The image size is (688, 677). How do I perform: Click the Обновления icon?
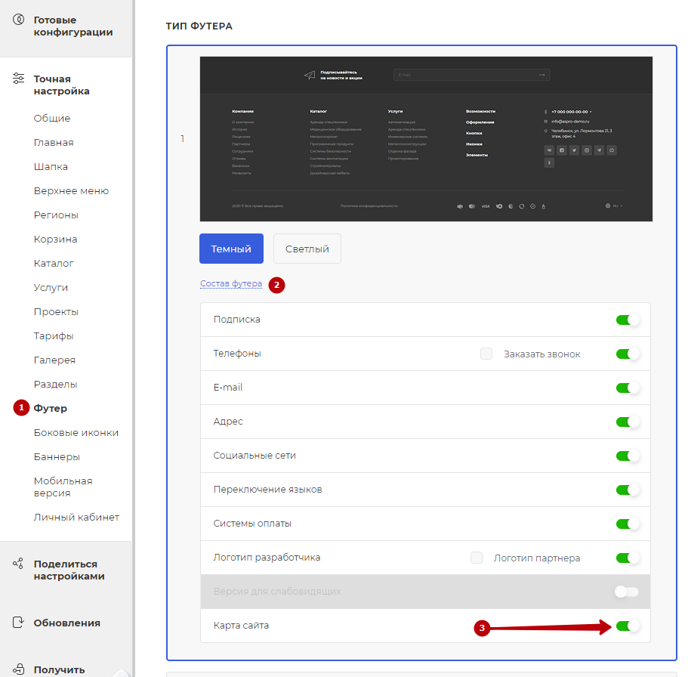(18, 622)
